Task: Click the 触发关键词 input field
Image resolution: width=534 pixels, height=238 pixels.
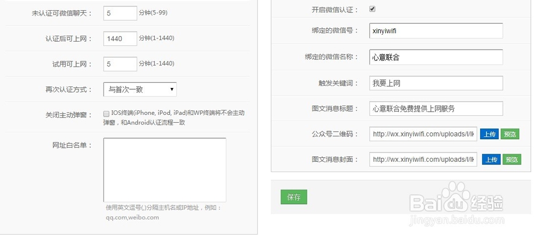Action: [436, 83]
